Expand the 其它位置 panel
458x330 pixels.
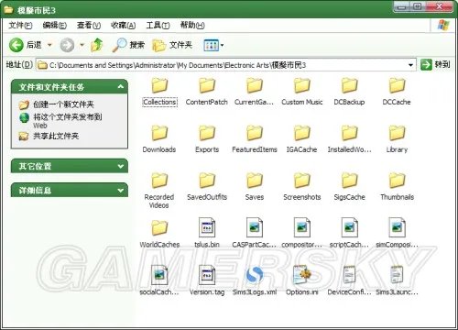pyautogui.click(x=121, y=166)
